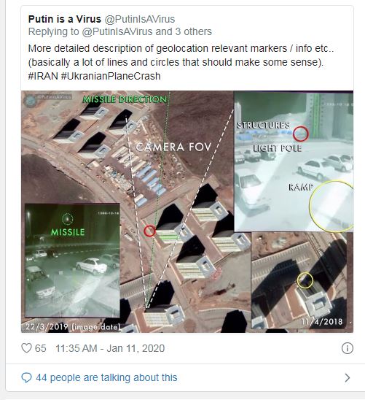
Task: Open the '3 others' reply recipients
Action: point(194,31)
